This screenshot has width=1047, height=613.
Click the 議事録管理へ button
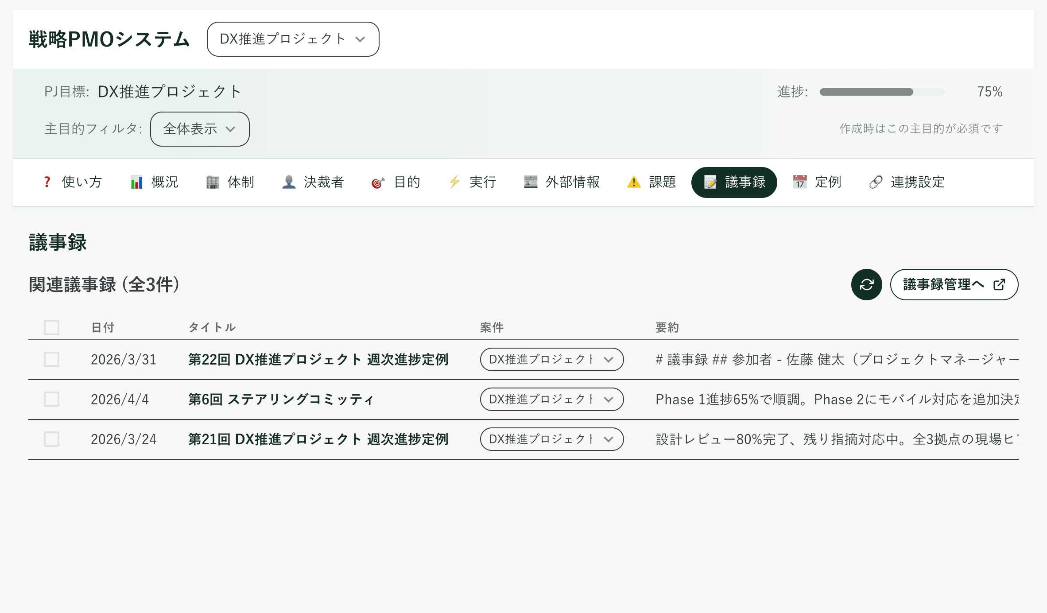[953, 285]
